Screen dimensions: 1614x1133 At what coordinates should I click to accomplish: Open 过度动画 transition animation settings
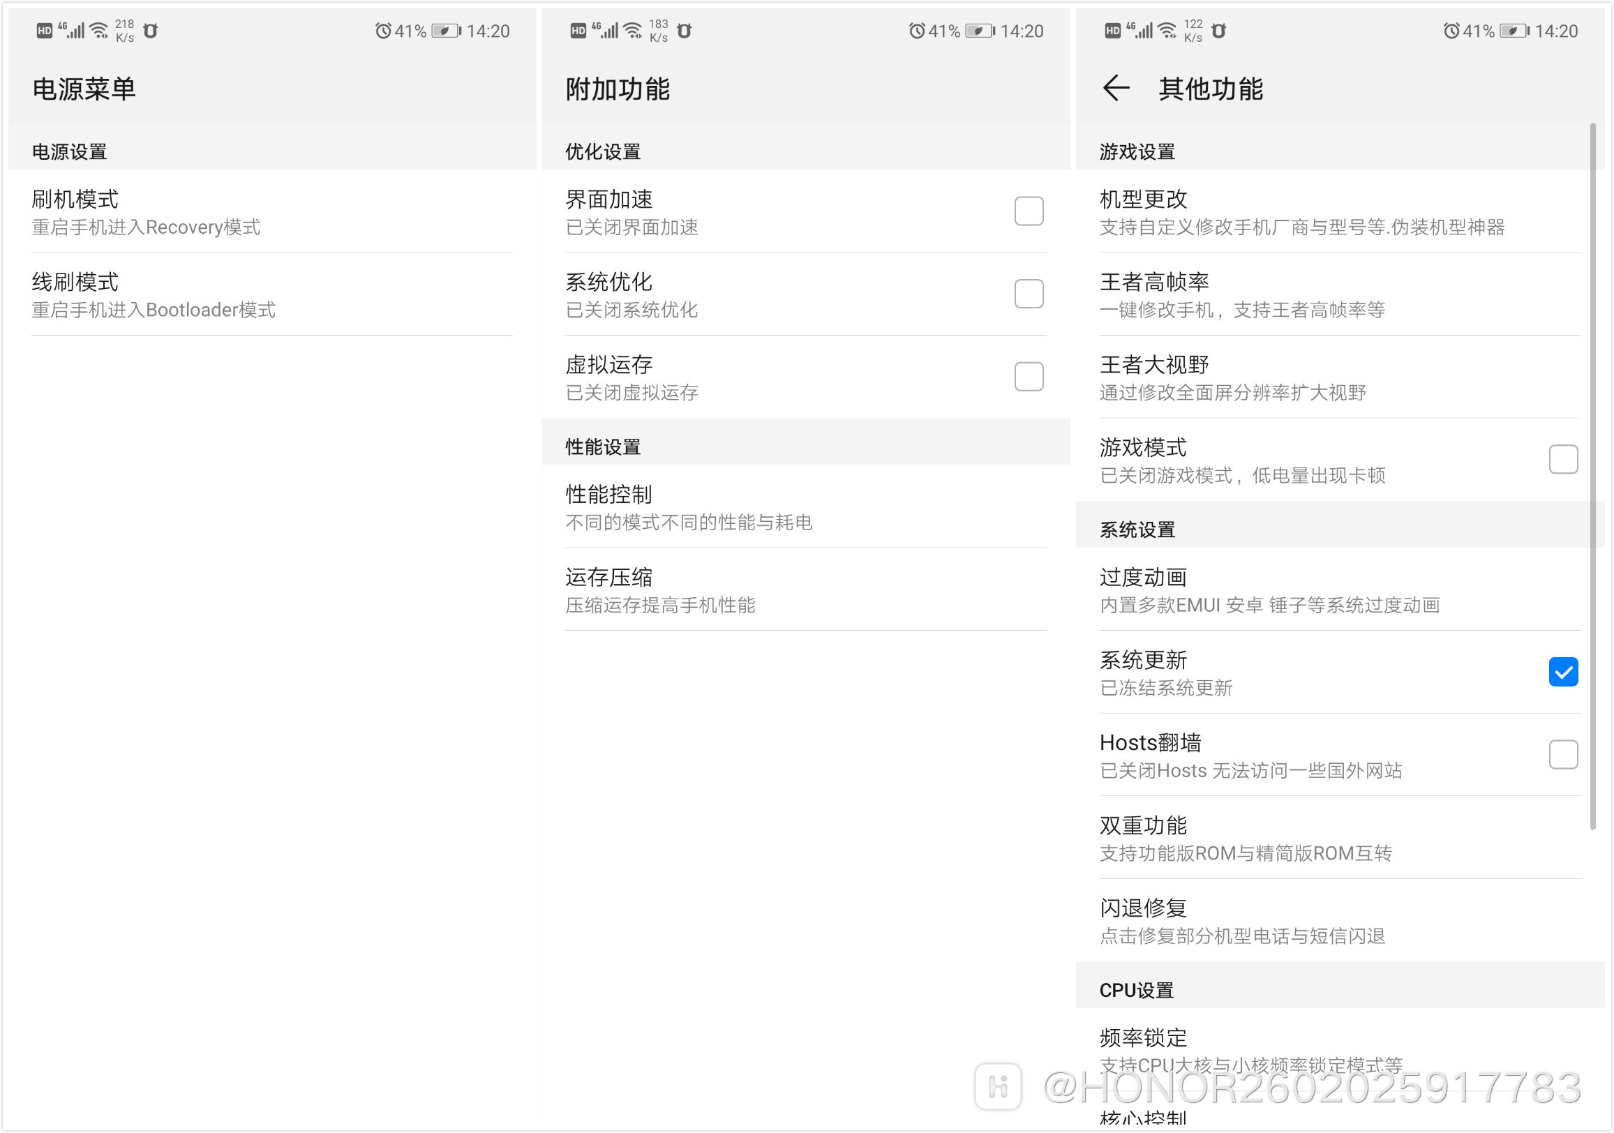1340,590
